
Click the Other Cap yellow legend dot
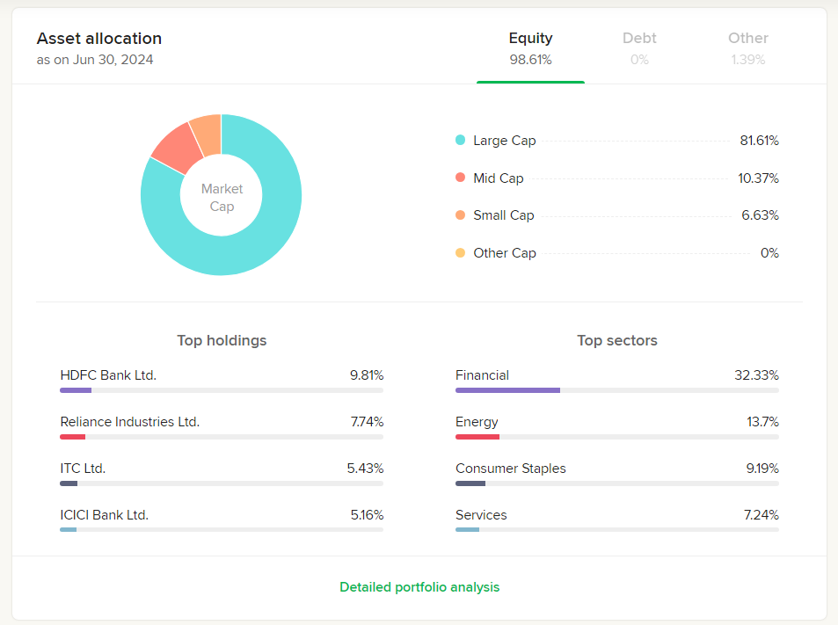(460, 253)
